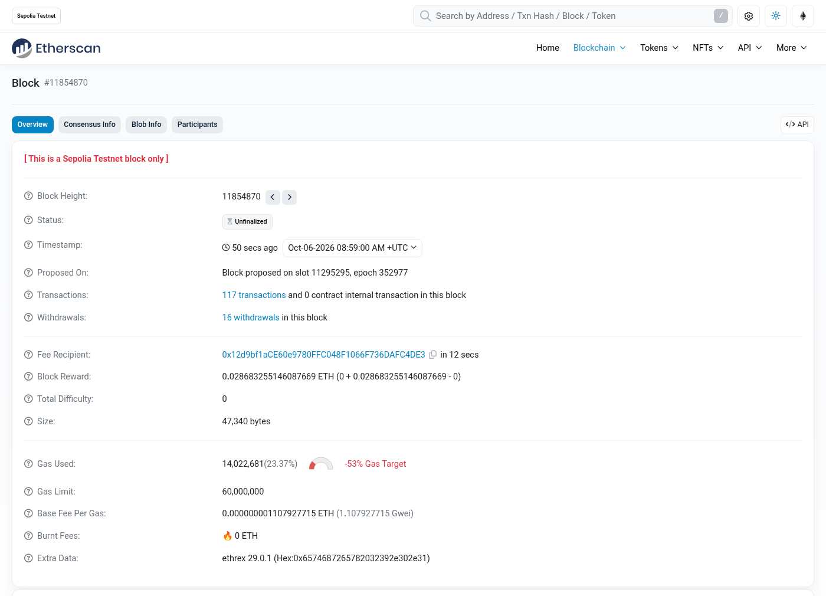
Task: Focus the address/txn hash search field
Action: 573,16
